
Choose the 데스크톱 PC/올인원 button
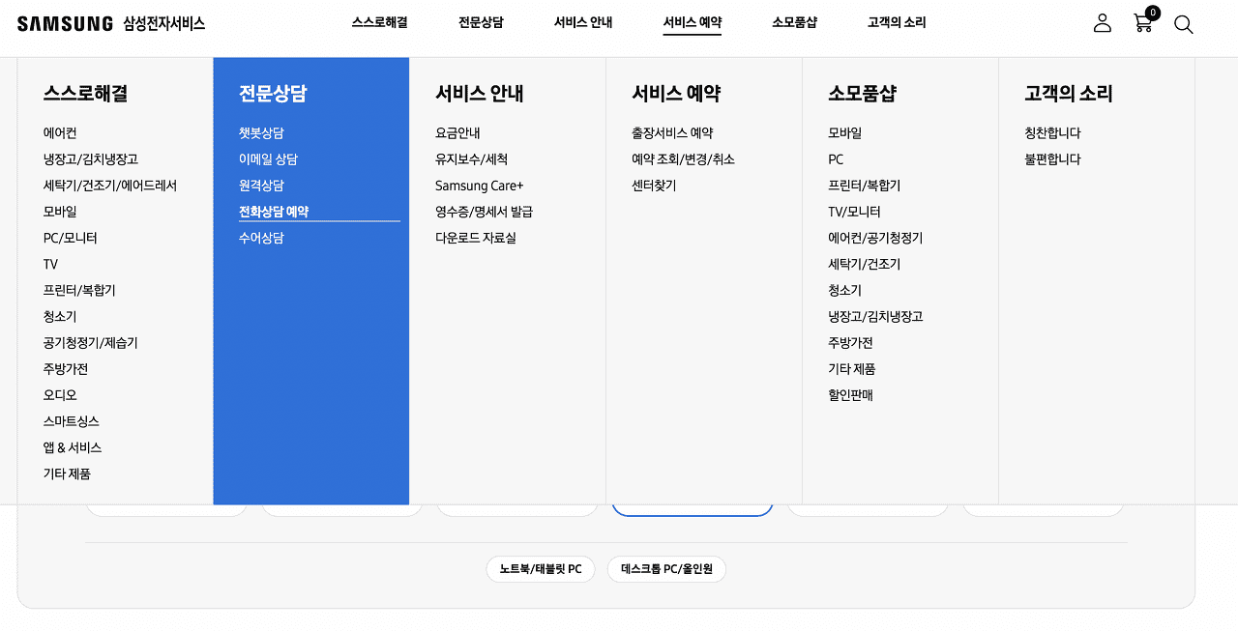pyautogui.click(x=666, y=569)
